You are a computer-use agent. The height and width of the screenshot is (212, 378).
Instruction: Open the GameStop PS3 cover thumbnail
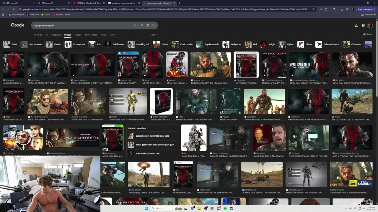[246, 65]
